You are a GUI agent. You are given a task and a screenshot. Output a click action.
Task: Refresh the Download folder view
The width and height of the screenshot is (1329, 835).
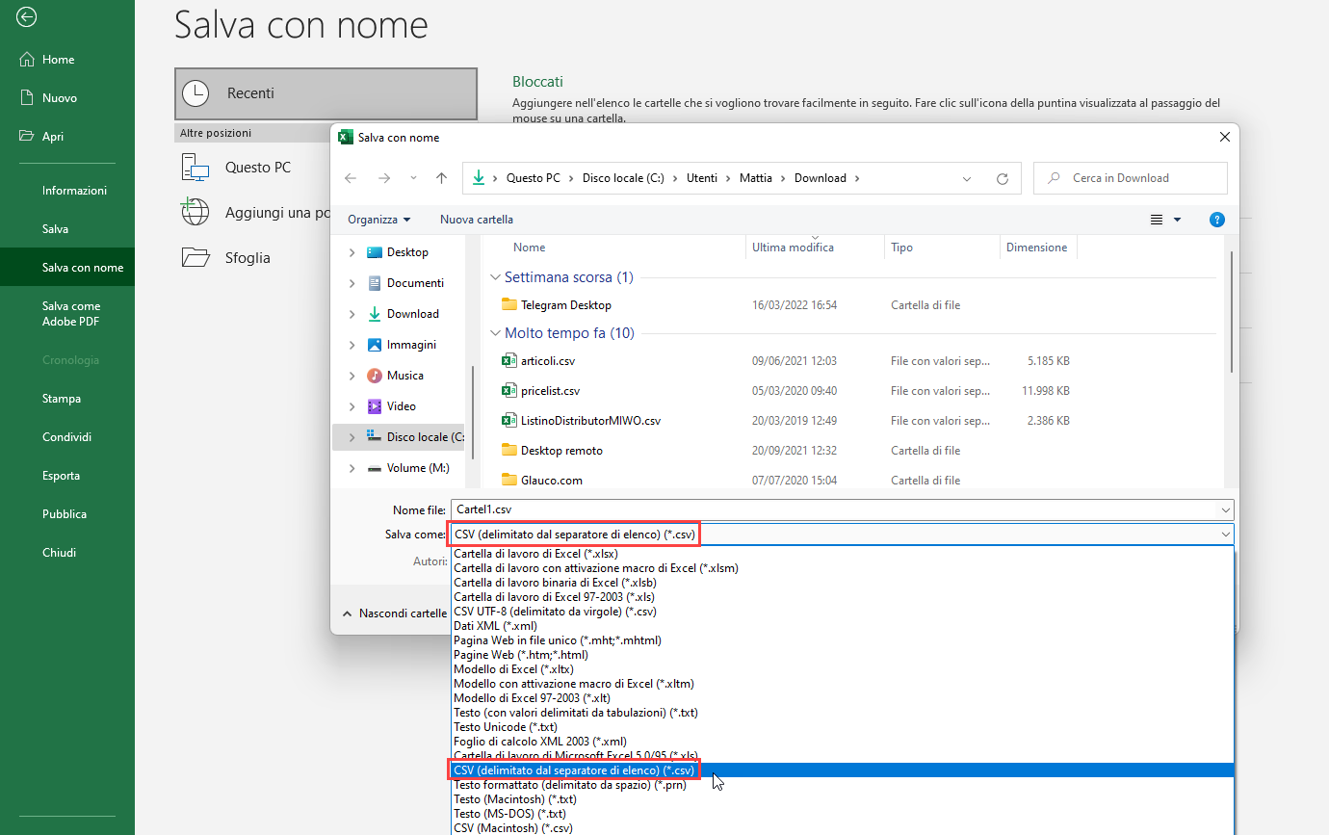pos(1003,178)
